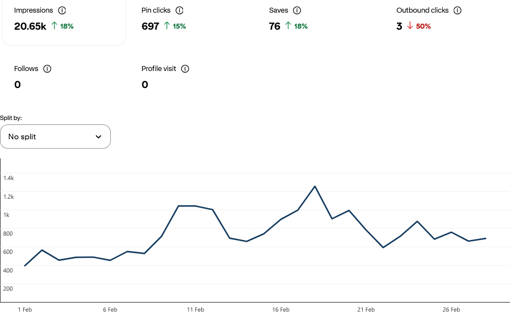Open the "No split" dropdown

(x=55, y=137)
